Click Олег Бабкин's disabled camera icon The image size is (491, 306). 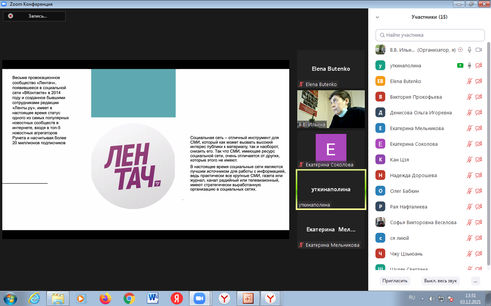click(478, 191)
